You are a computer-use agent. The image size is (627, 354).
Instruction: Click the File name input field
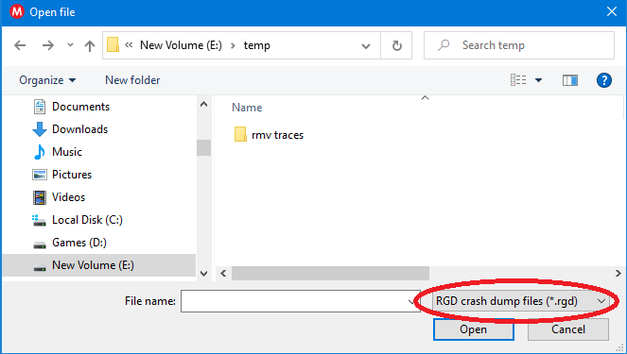[x=300, y=301]
